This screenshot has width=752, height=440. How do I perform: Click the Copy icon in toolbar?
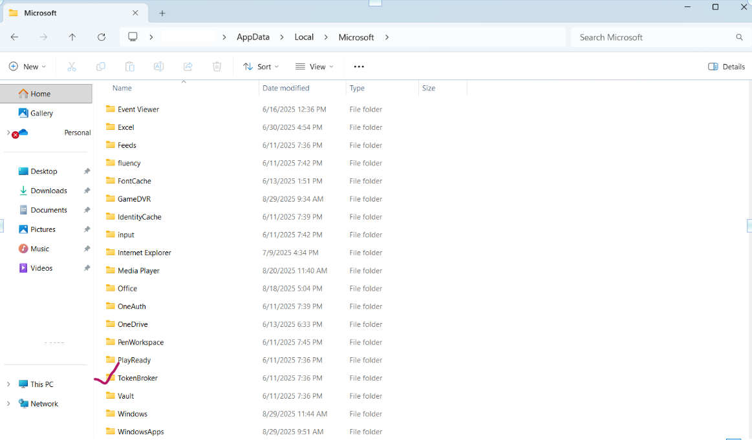click(x=101, y=67)
